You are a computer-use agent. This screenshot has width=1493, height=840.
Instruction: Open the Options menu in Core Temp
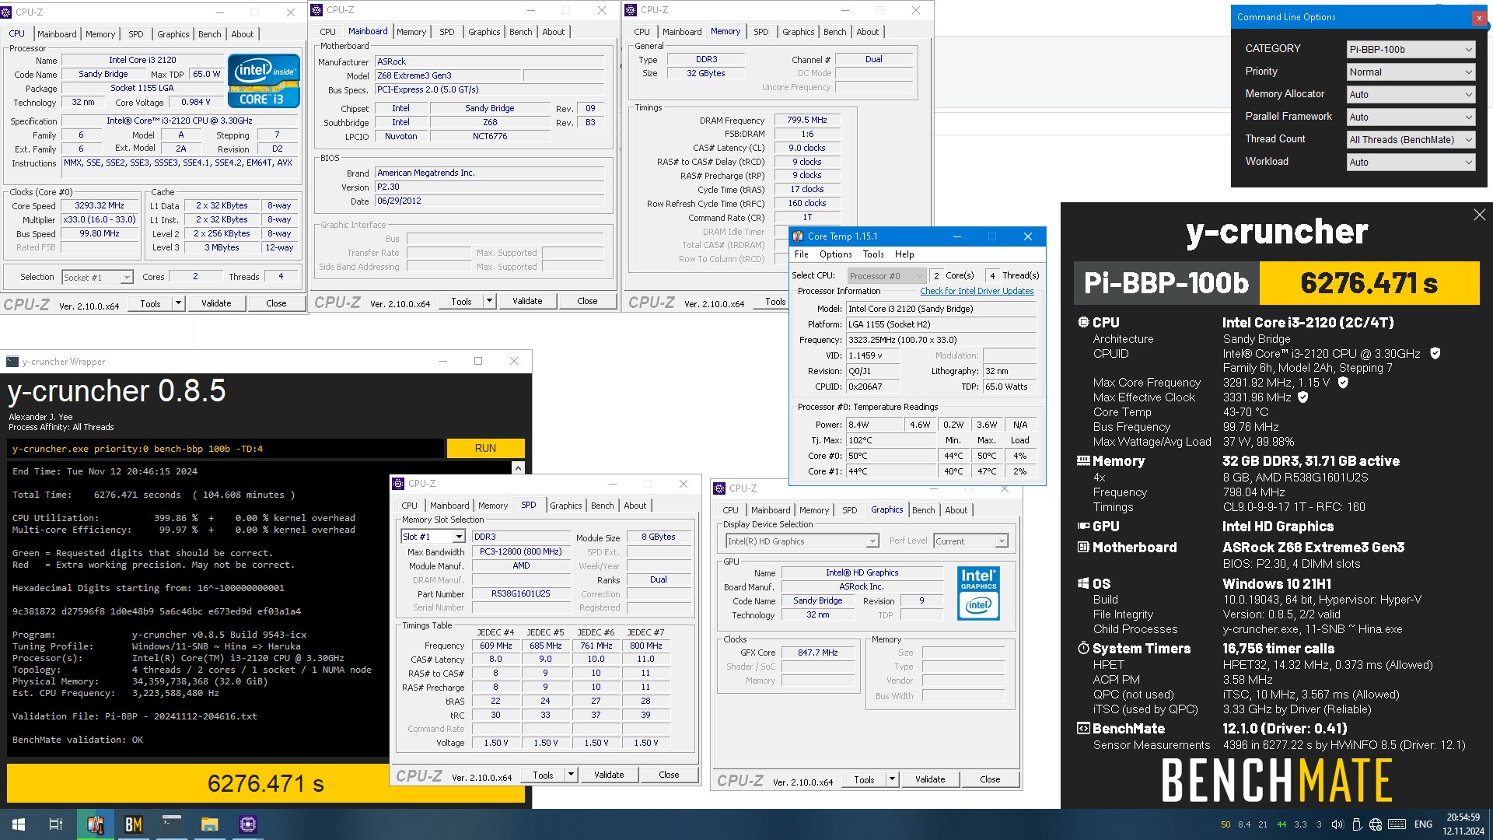[x=835, y=254]
